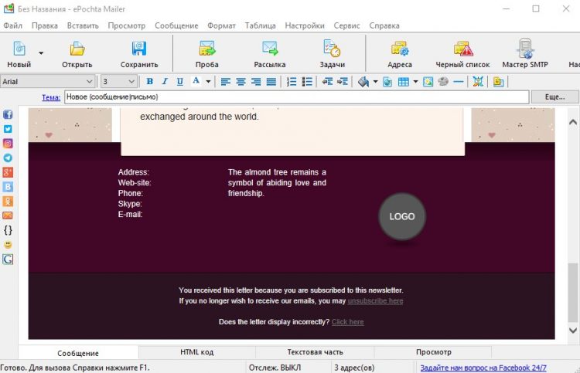Screen dimensions: 580x373
Task: Switch to Просмотр tab
Action: pyautogui.click(x=434, y=352)
